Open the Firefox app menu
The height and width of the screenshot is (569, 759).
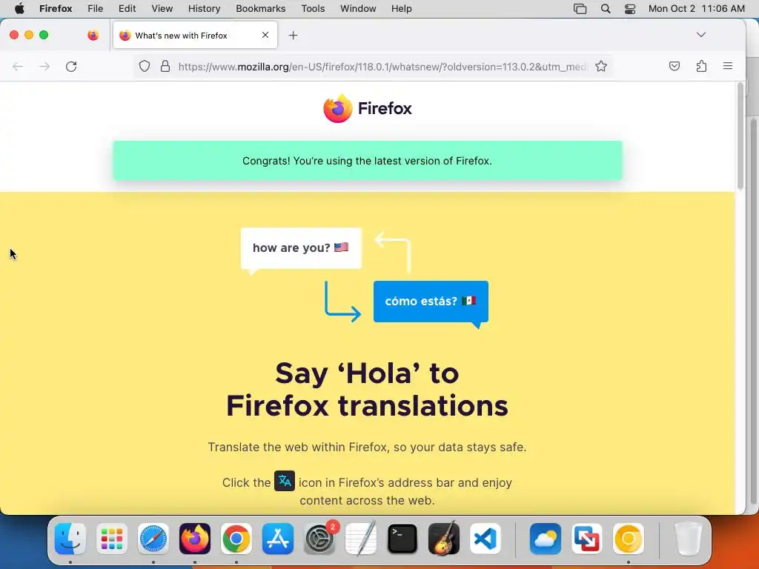(x=56, y=9)
